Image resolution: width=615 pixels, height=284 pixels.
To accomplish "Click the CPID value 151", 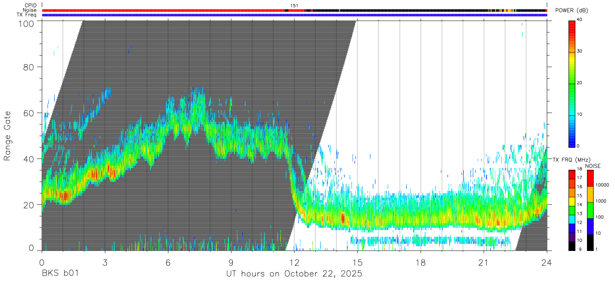I will pos(294,6).
